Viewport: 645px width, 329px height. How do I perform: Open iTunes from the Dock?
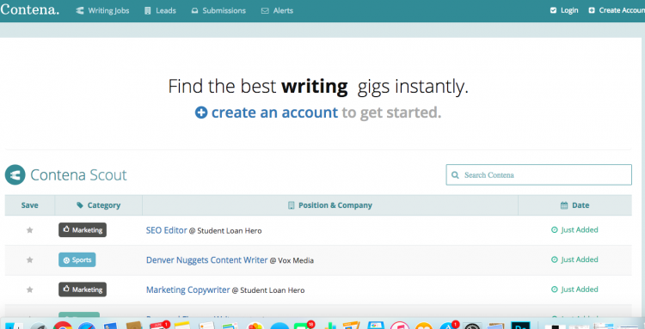(400, 326)
